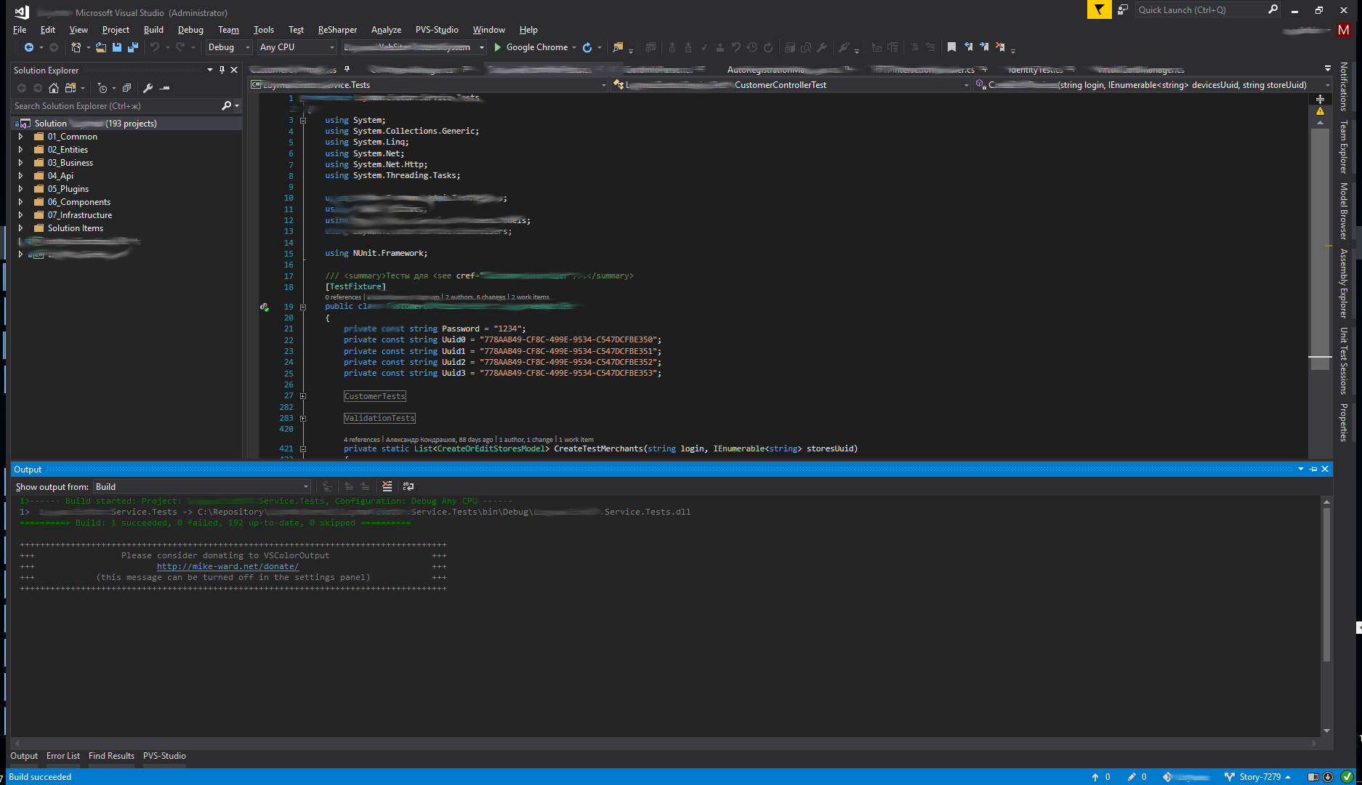Screen dimensions: 1362x785
Task: Clear all bookmarks icon
Action: pyautogui.click(x=1000, y=47)
